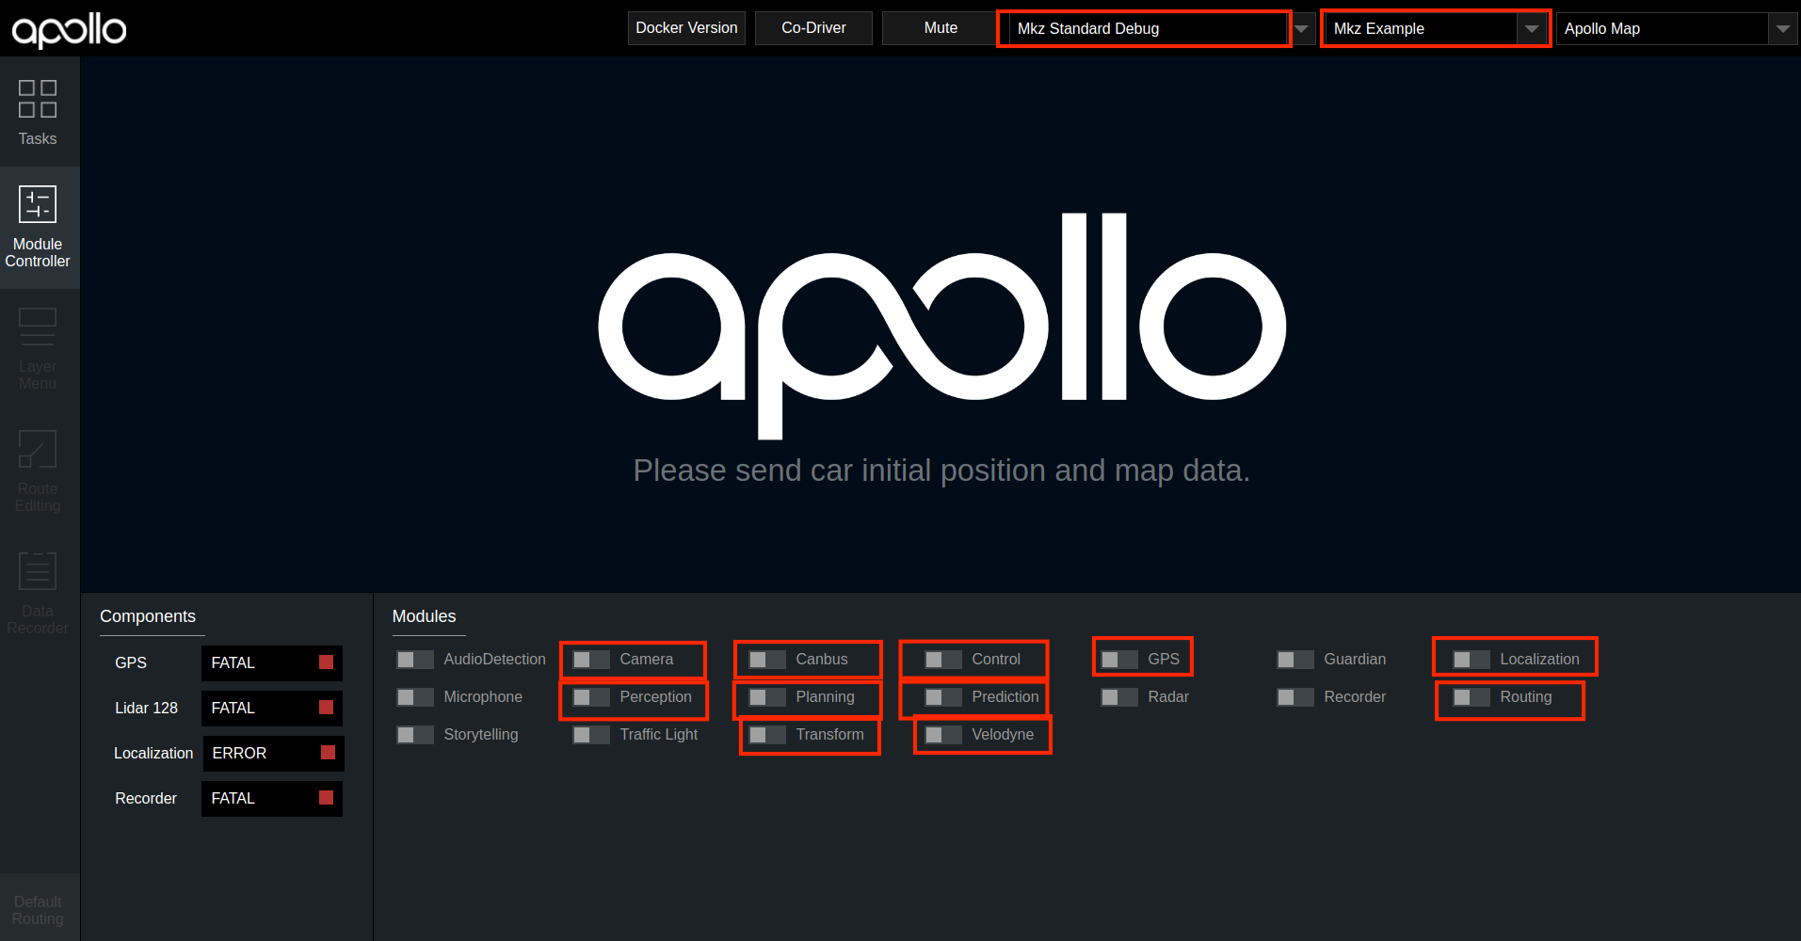The width and height of the screenshot is (1801, 941).
Task: Enable the GPS module switch
Action: coord(1118,660)
